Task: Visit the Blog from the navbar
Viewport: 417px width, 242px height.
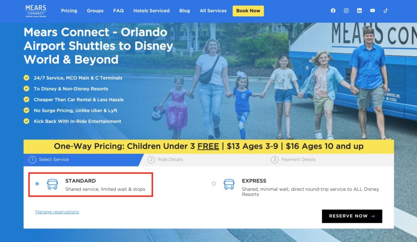Action: pos(184,11)
